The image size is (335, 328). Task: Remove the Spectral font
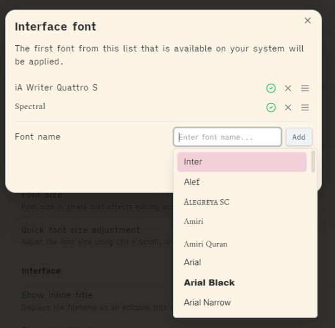(288, 107)
